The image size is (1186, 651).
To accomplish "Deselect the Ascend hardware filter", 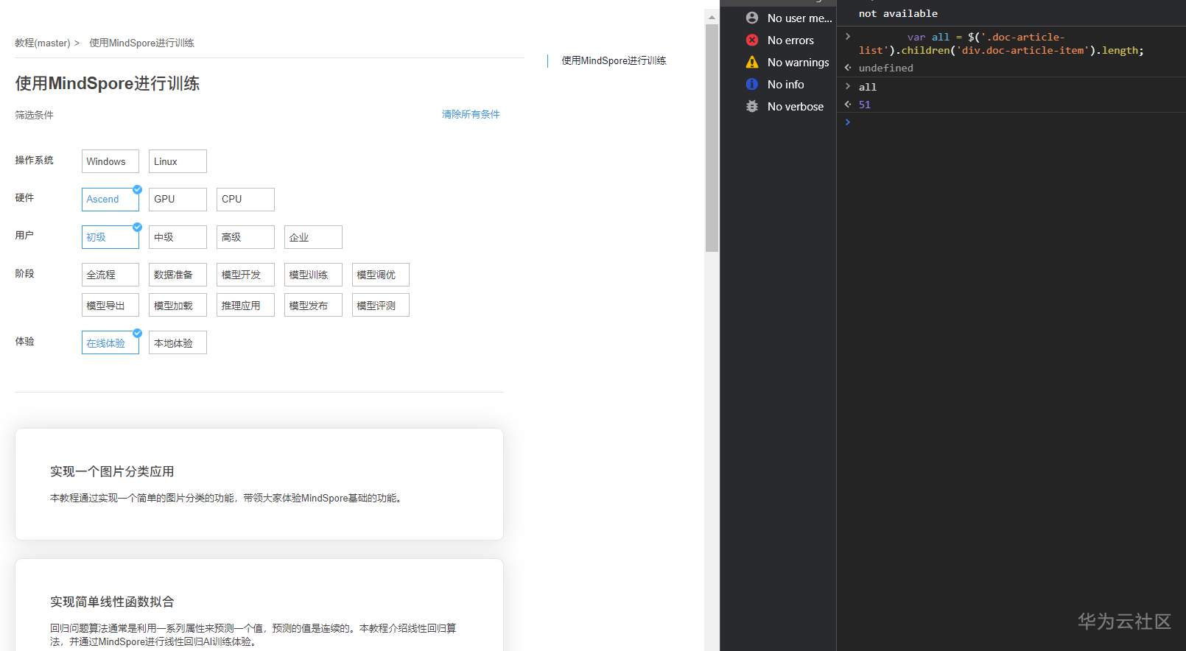I will pos(110,199).
